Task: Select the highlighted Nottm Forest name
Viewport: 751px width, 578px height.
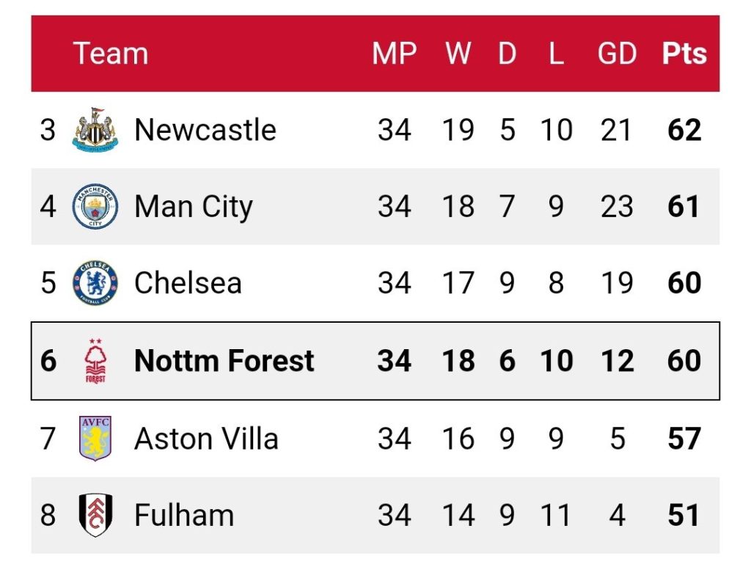Action: click(x=224, y=361)
